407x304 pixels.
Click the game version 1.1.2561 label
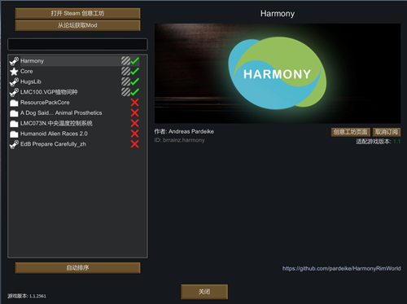pyautogui.click(x=27, y=296)
